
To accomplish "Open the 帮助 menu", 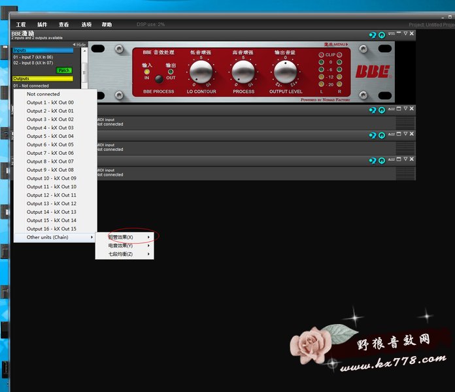I will pos(107,25).
